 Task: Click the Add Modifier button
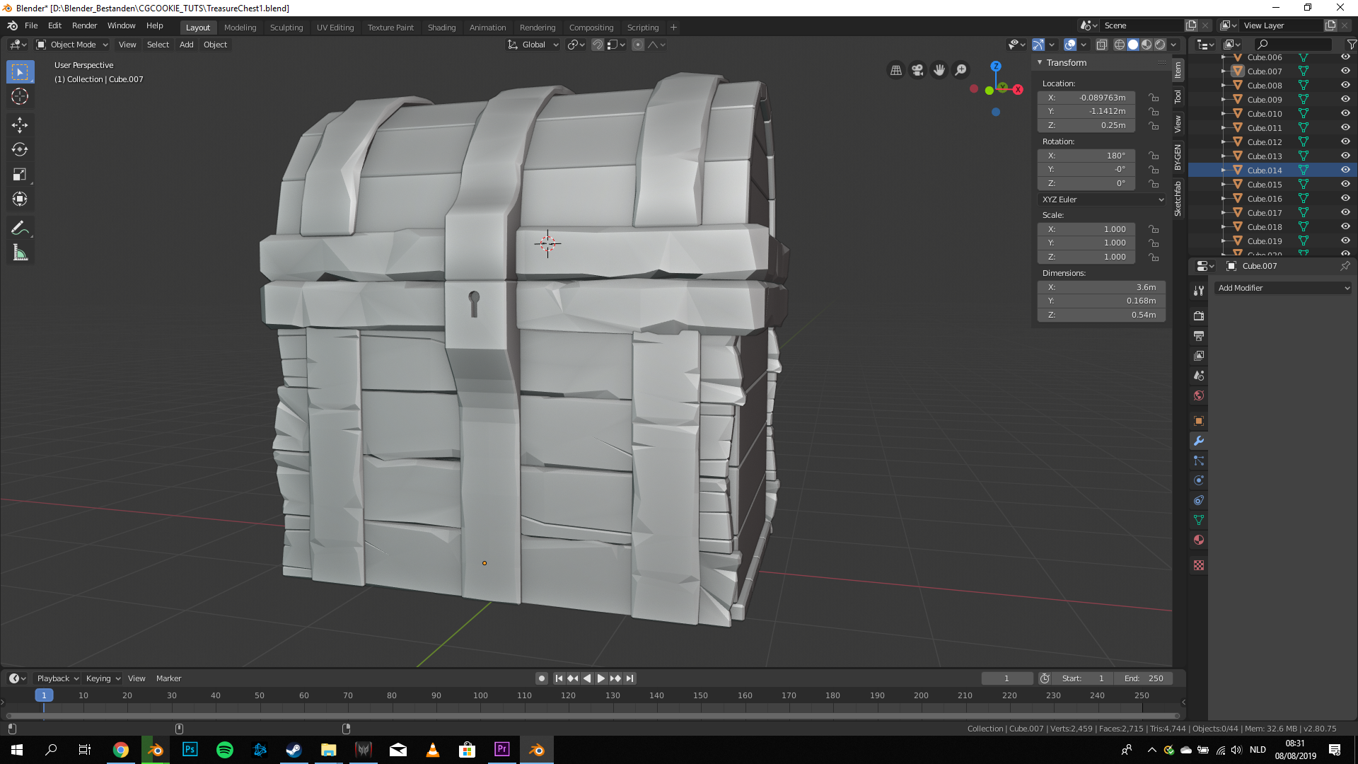click(1283, 288)
